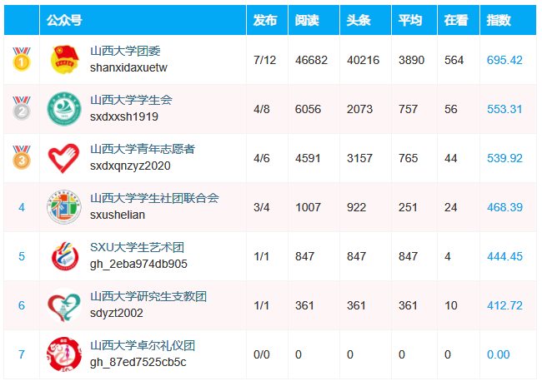Image resolution: width=542 pixels, height=381 pixels.
Task: Open 山西大学学生社团联合会 logo
Action: click(x=64, y=207)
